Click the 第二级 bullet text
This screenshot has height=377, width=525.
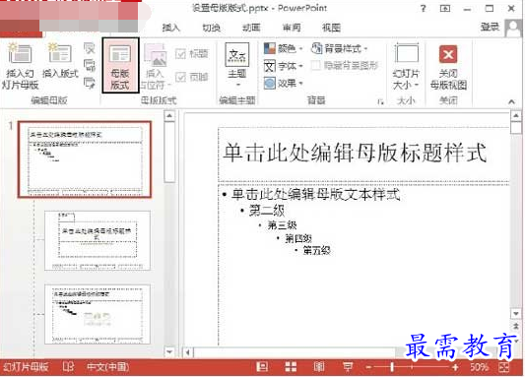(267, 211)
